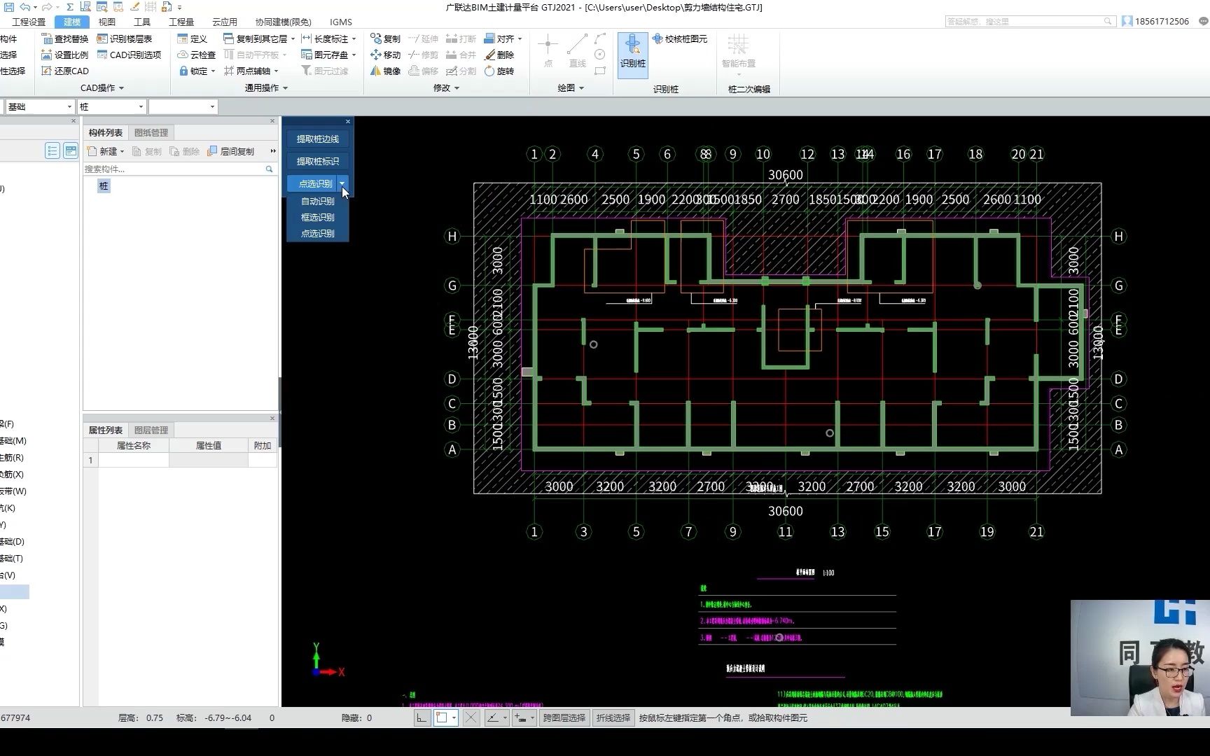Open the empty third selector dropdown

point(183,106)
